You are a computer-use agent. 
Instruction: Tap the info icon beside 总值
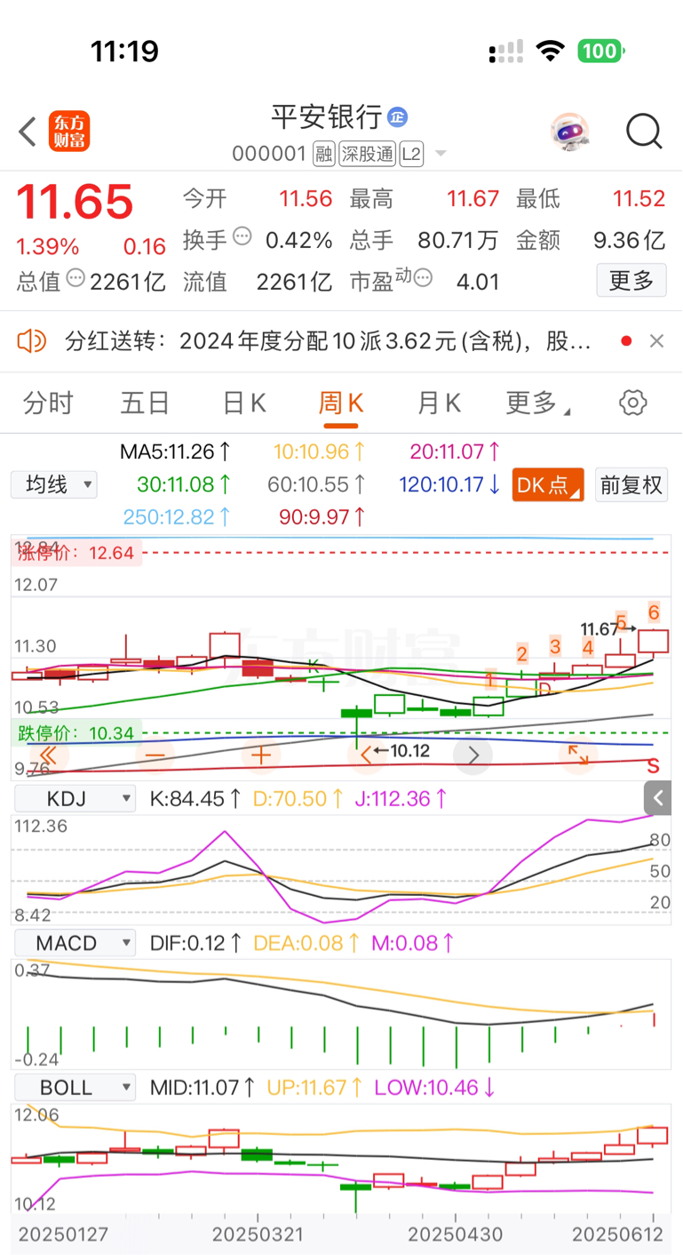click(x=75, y=278)
